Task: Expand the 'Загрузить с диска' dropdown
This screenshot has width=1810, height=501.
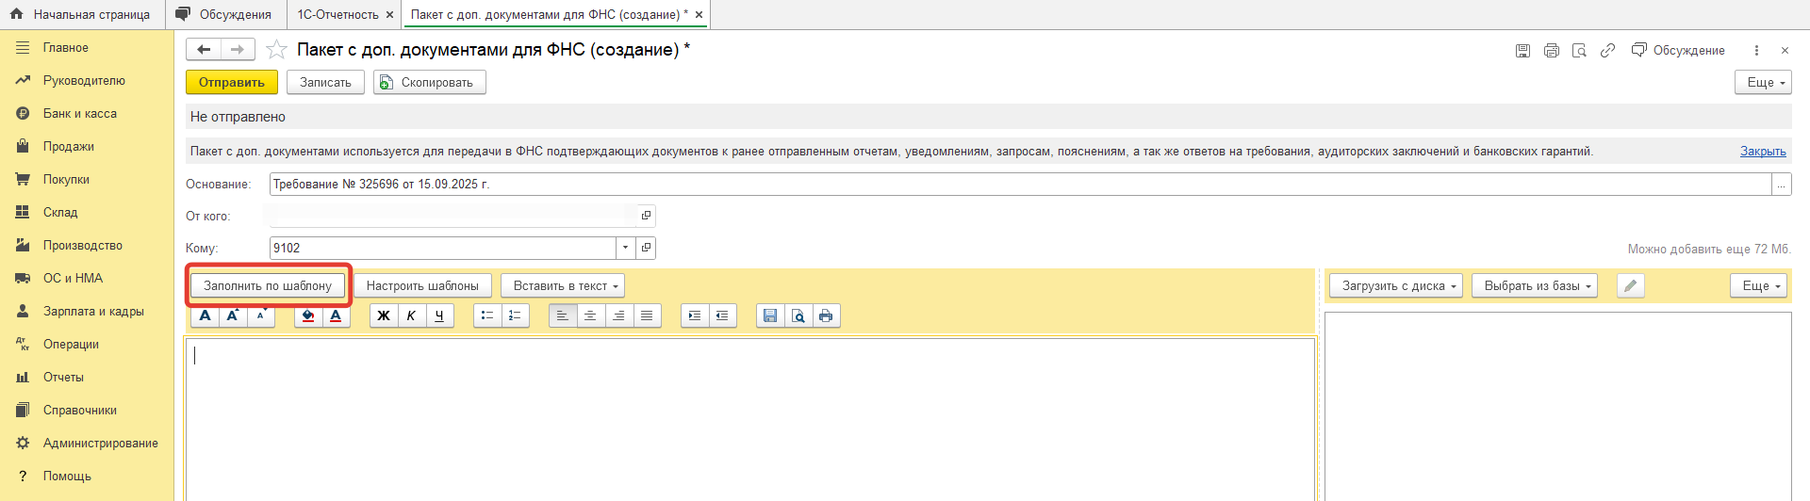Action: (1395, 285)
